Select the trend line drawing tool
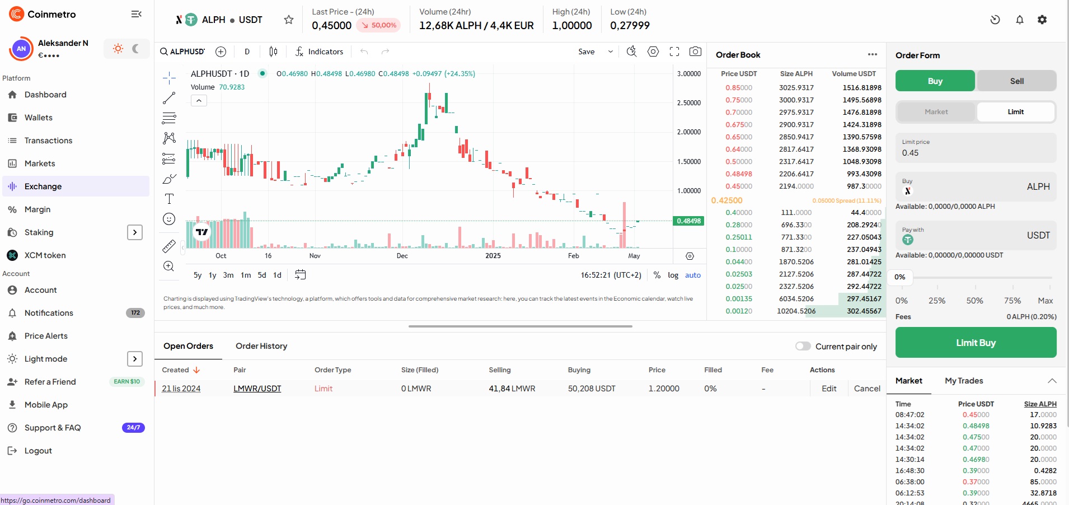 169,98
